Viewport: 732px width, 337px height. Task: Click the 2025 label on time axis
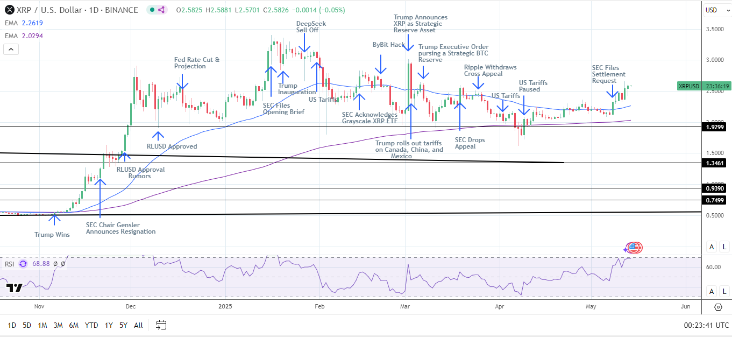pyautogui.click(x=226, y=307)
